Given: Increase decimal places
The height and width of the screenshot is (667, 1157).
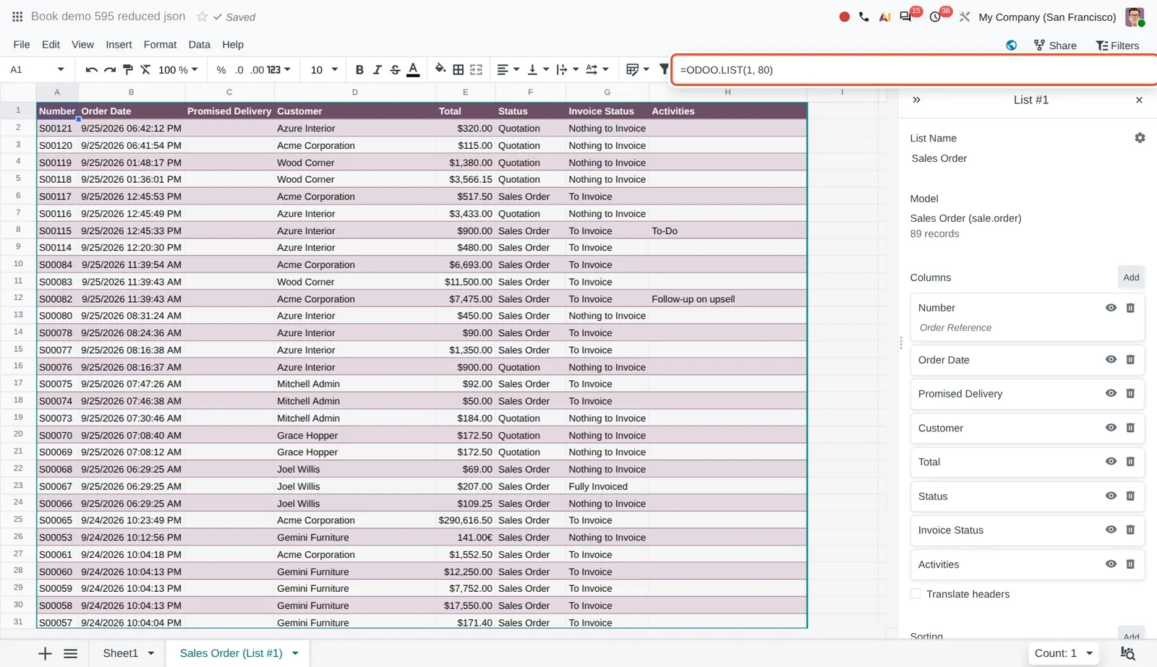Looking at the screenshot, I should coord(257,69).
